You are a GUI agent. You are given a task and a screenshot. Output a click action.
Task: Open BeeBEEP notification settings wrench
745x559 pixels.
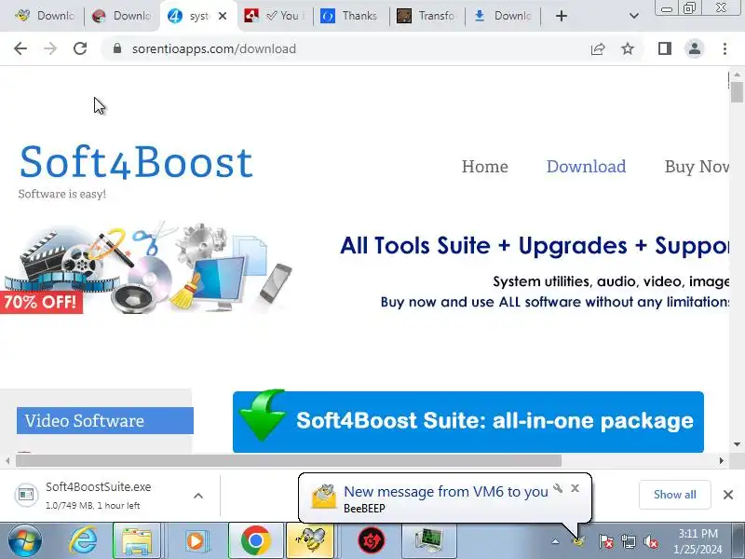(558, 488)
